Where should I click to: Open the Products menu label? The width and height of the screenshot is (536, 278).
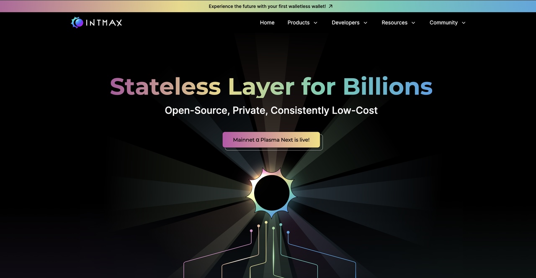coord(299,23)
